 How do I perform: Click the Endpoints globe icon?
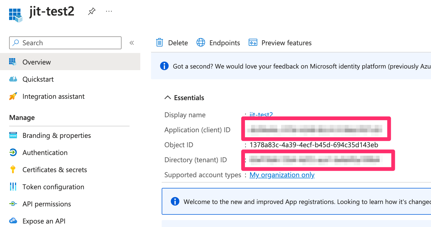tap(201, 43)
